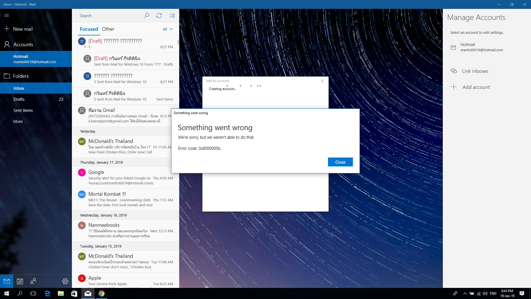
Task: Click the hamburger menu icon
Action: (x=7, y=16)
